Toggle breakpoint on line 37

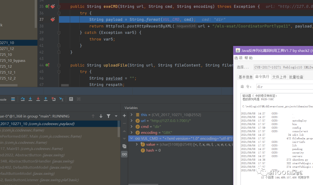click(53, 19)
